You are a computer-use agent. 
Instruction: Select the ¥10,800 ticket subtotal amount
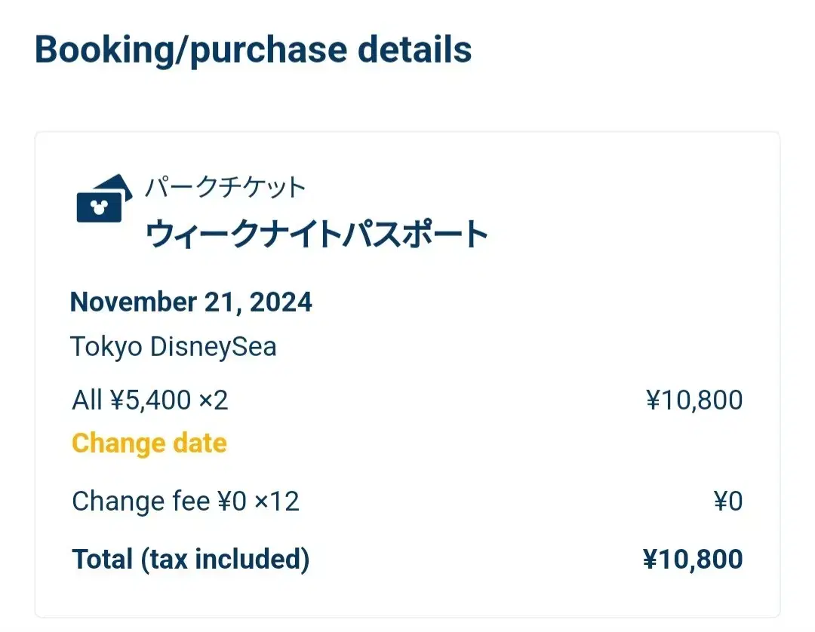point(694,400)
